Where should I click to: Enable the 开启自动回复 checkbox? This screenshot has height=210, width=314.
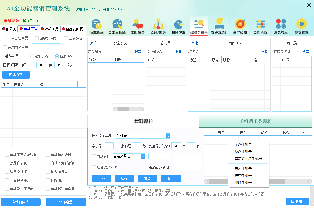(5, 38)
